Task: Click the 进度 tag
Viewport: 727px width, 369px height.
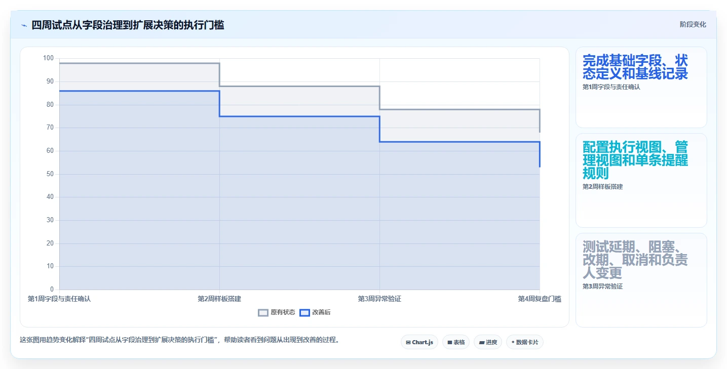Action: coord(488,342)
